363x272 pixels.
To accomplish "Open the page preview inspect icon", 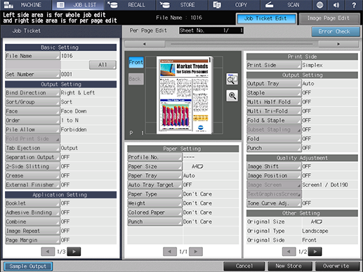I will pos(232,79).
